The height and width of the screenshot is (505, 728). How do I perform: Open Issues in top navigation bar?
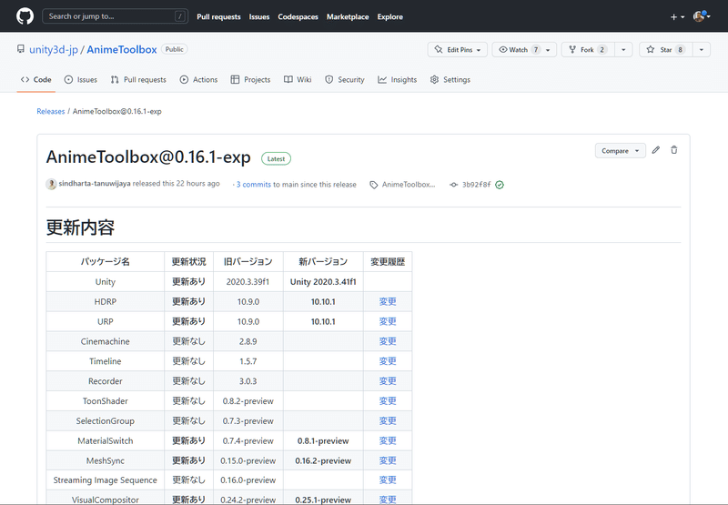(259, 16)
